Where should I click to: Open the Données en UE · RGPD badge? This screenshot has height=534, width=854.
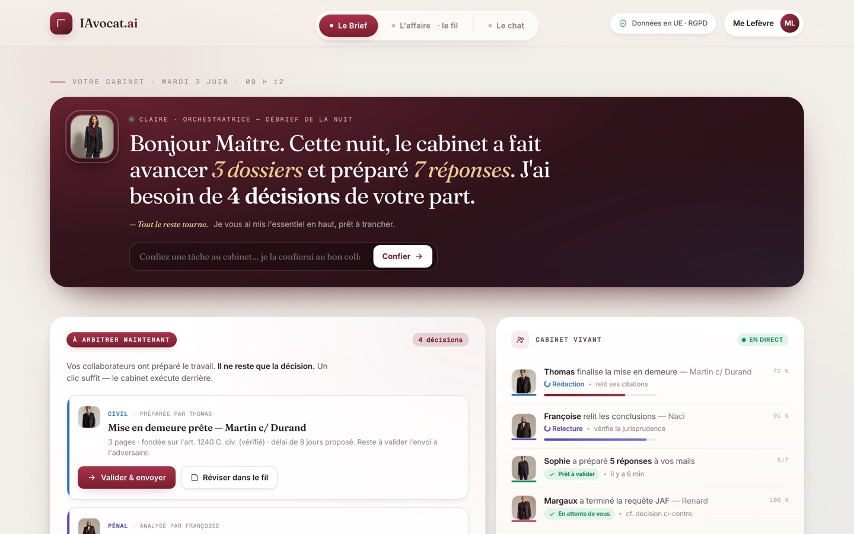663,23
